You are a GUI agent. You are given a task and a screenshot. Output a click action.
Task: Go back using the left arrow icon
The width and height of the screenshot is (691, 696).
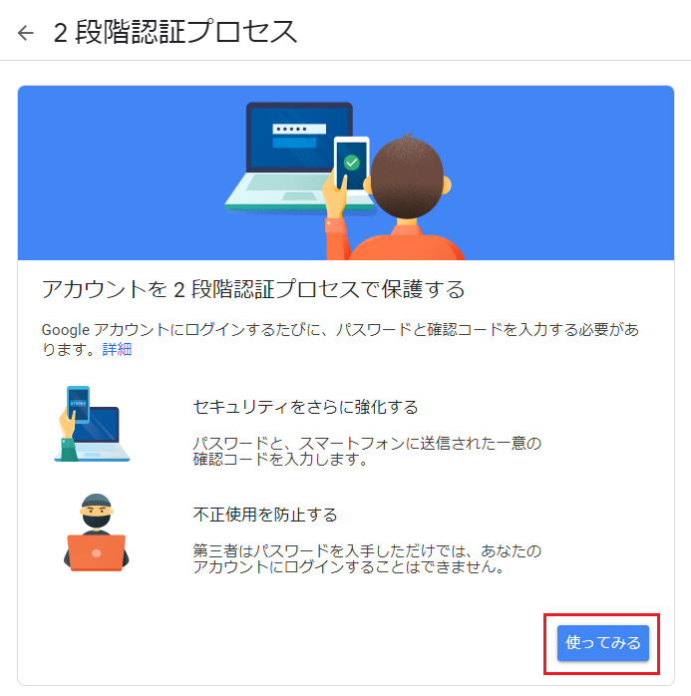pos(26,33)
